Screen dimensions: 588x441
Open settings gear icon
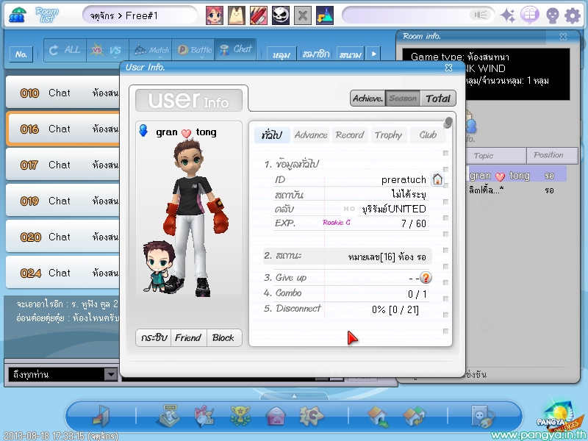click(573, 15)
